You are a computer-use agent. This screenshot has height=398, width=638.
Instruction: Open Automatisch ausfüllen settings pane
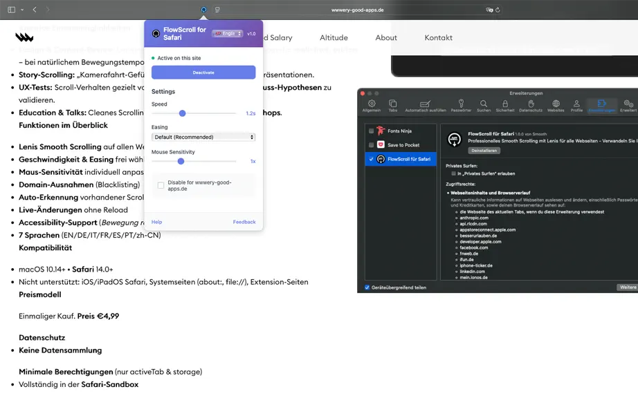tap(425, 106)
